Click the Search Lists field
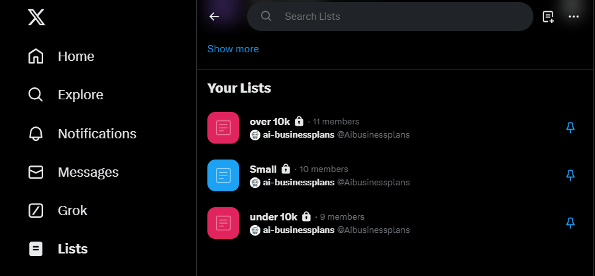Viewport: 595px width, 276px height. point(398,17)
